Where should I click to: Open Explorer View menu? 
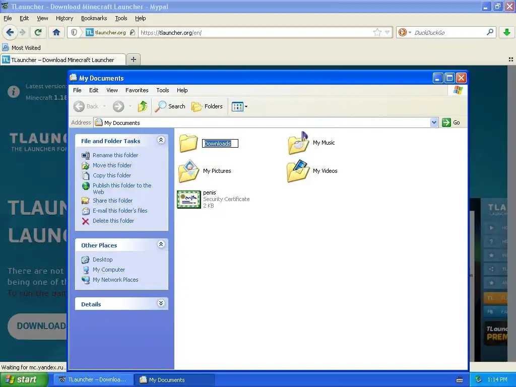pyautogui.click(x=112, y=90)
